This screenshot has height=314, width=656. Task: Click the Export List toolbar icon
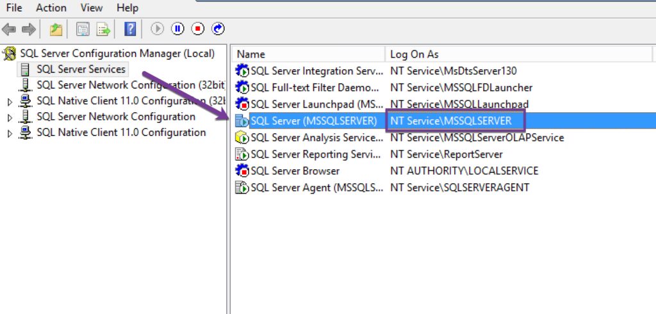pos(102,29)
